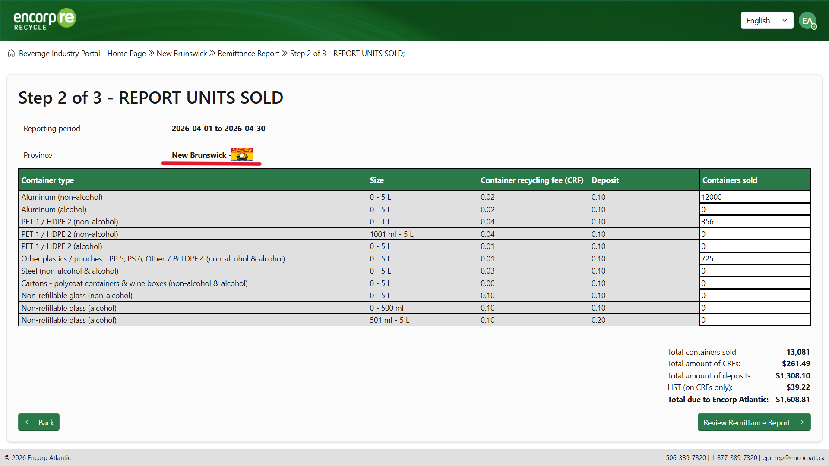829x466 pixels.
Task: Edit Aluminum (non-alcohol) containers sold field
Action: (x=754, y=197)
